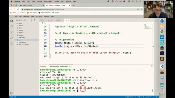175x98 pixels.
Task: Open a new Chrome tab
Action: (74, 5)
